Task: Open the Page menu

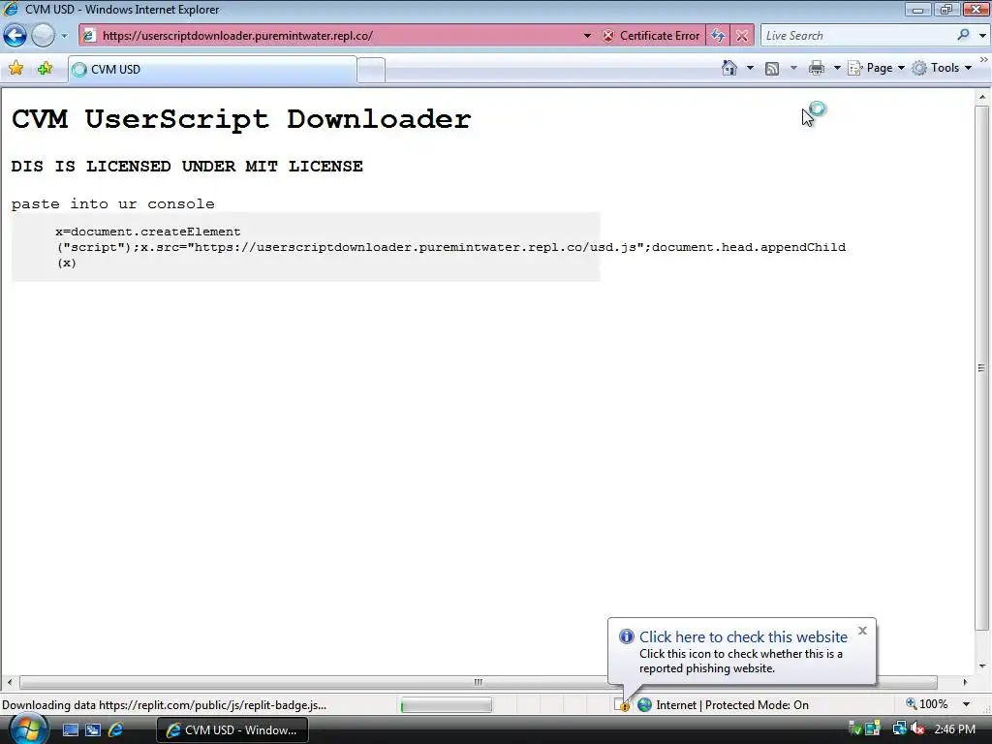Action: pyautogui.click(x=876, y=68)
